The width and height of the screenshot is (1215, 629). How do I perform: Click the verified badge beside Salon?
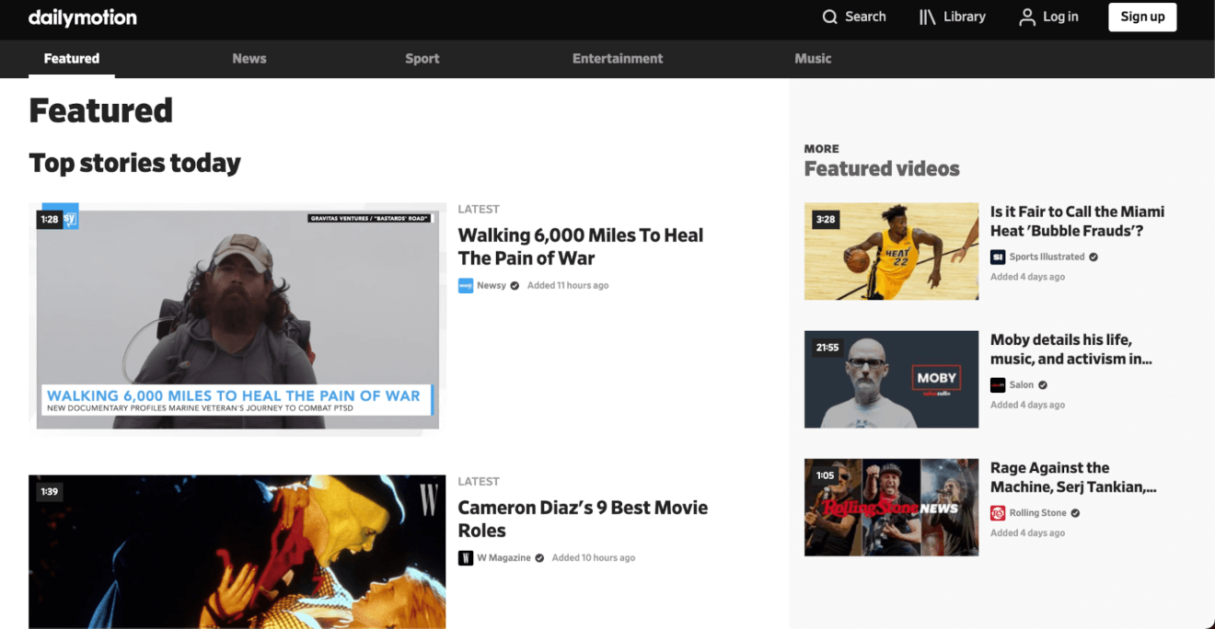coord(1043,384)
